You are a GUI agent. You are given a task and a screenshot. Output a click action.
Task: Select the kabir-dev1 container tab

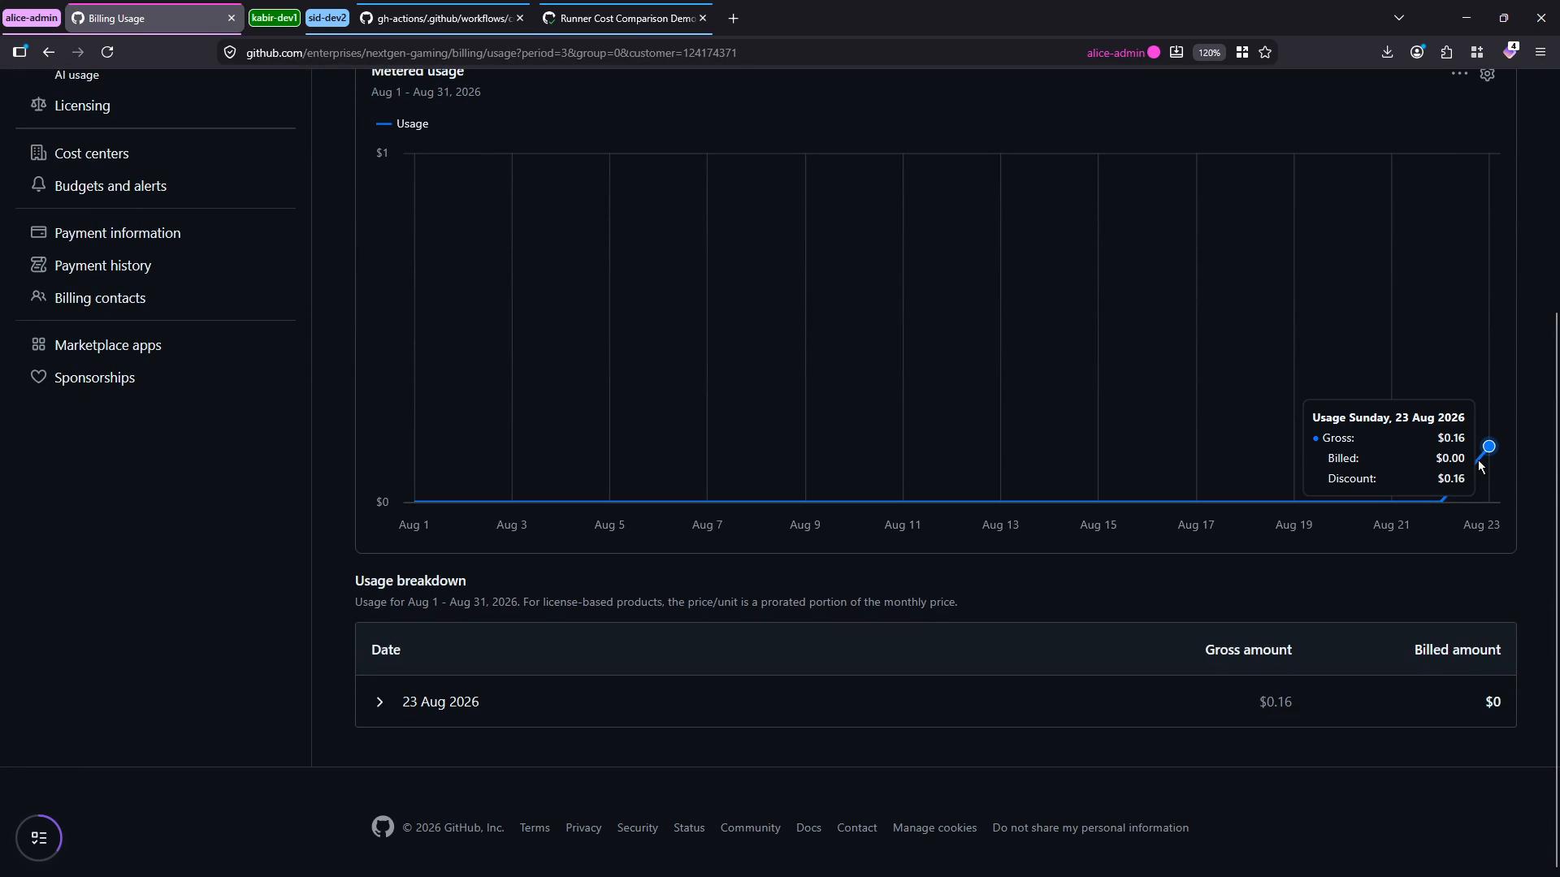(x=275, y=18)
